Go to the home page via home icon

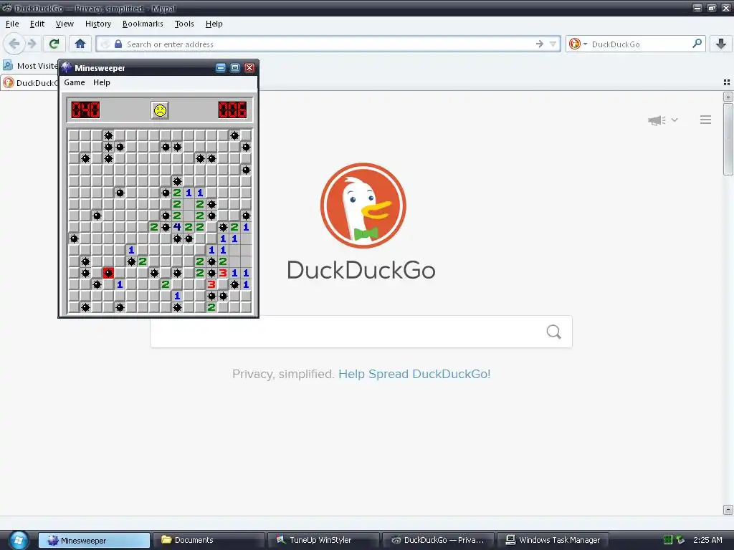coord(80,44)
